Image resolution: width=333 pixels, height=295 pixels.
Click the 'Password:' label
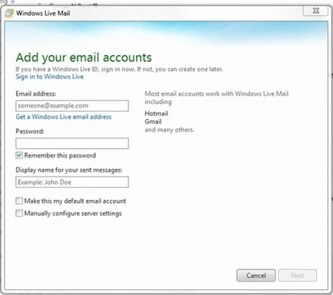[x=30, y=132]
